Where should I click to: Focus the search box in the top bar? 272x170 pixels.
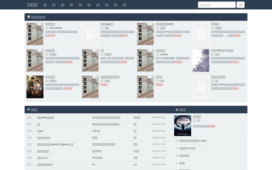[x=217, y=5]
